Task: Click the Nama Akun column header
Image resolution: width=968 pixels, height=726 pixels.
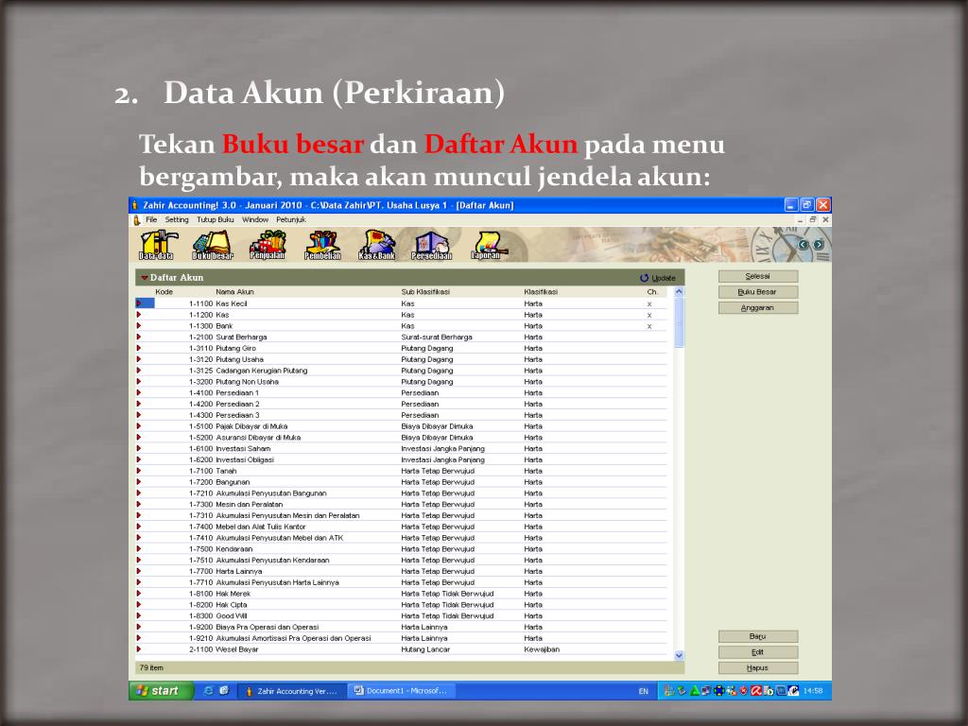Action: [234, 292]
